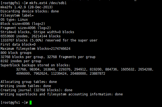This screenshot has height=107, width=162.
Task: Click Maximum filesystem blocks=2174746624 line
Action: point(35,49)
